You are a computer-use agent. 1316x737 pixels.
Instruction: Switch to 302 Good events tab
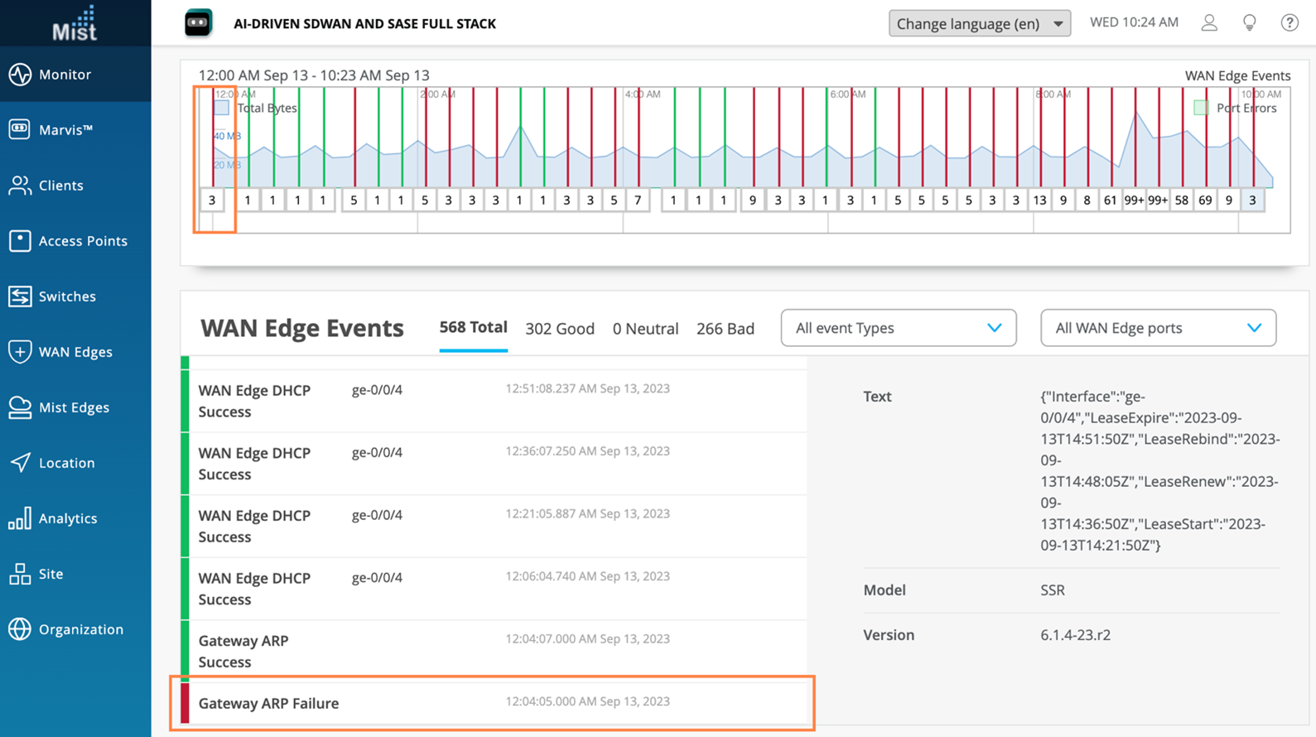[559, 329]
